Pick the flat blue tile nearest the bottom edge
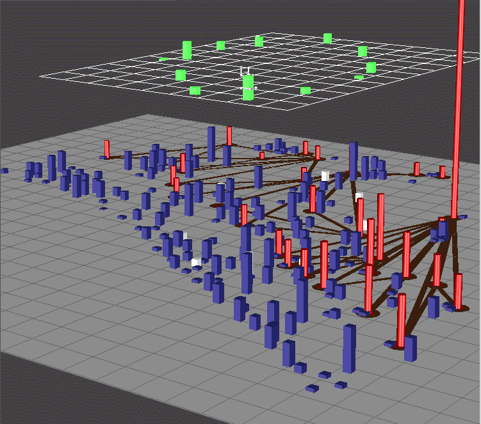Viewport: 481px width, 424px height. click(x=312, y=388)
